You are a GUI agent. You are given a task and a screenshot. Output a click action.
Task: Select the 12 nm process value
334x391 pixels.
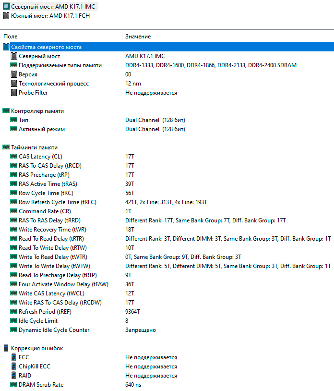click(x=133, y=84)
